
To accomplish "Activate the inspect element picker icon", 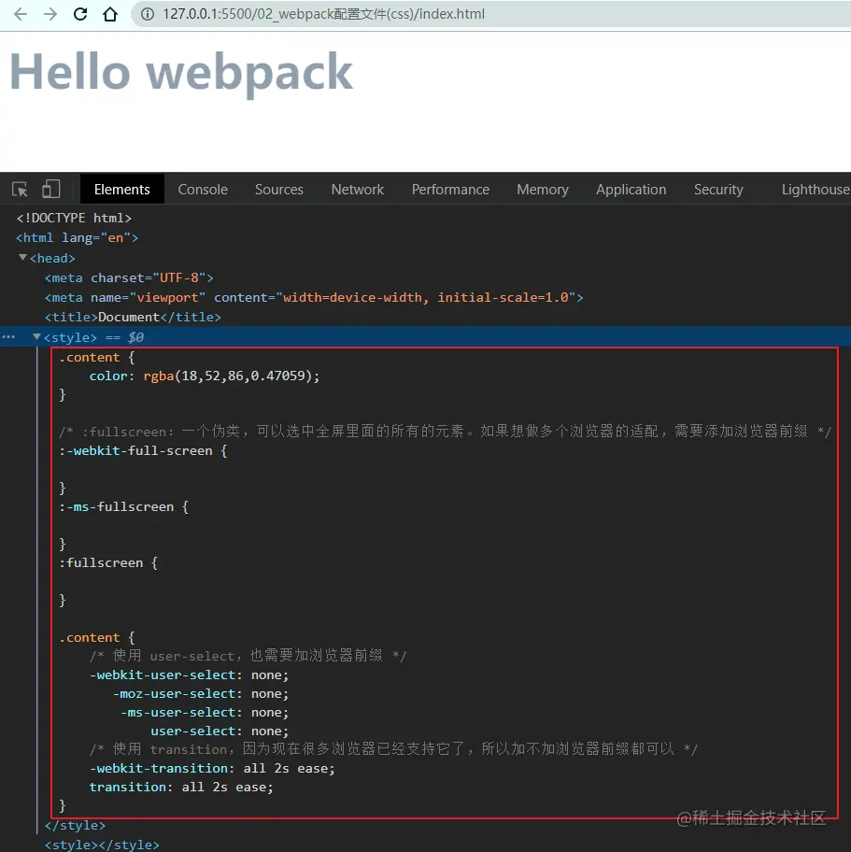I will 21,189.
